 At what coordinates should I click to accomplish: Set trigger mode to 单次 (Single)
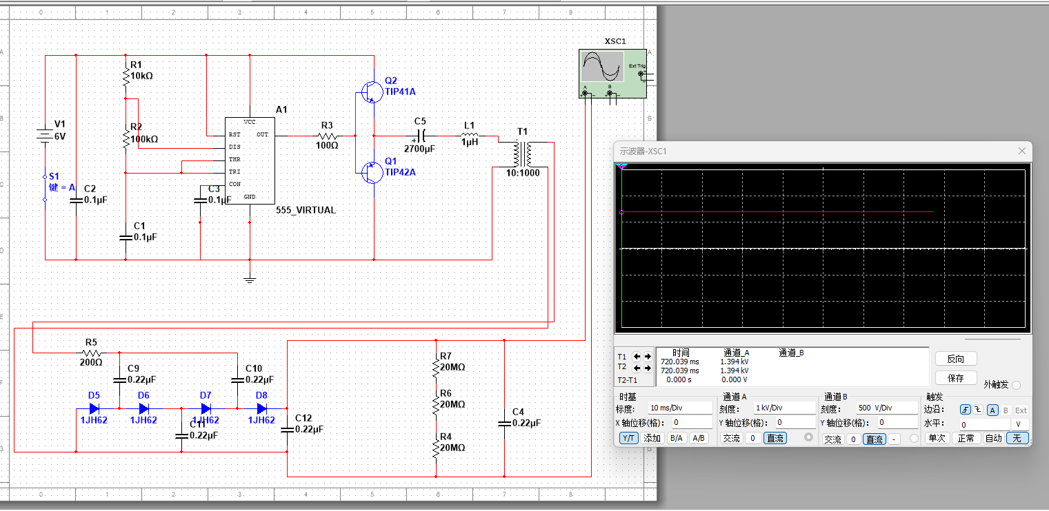936,438
